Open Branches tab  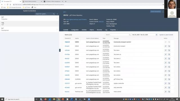coord(99,30)
